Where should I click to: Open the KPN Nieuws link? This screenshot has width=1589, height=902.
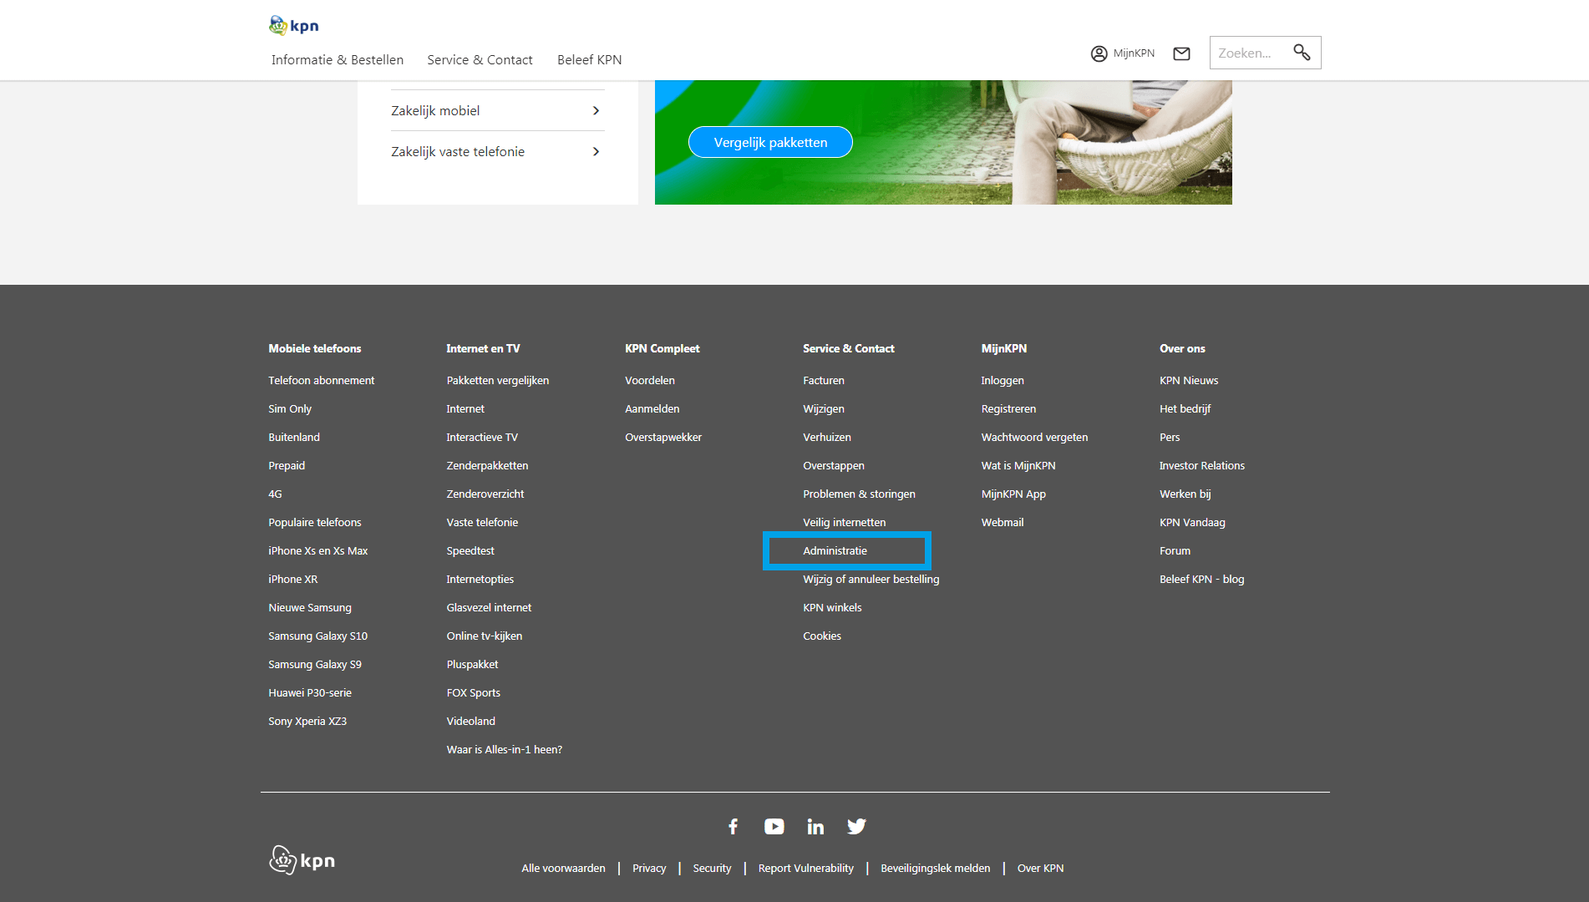click(x=1189, y=380)
